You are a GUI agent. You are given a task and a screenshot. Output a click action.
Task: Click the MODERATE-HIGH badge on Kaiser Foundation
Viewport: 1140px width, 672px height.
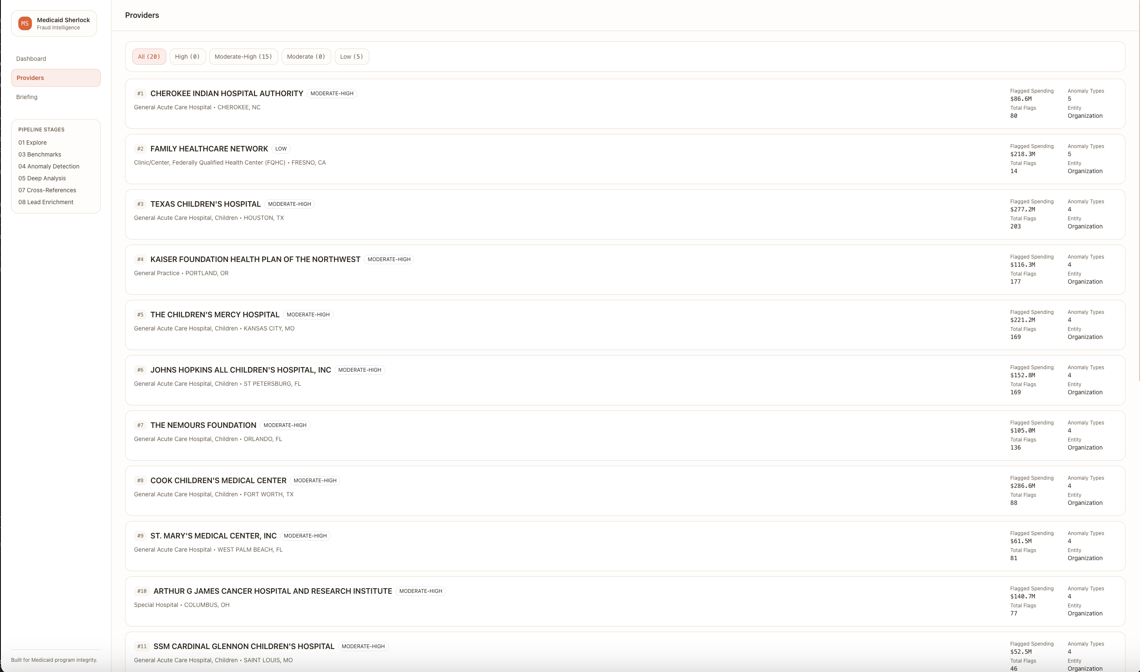tap(389, 259)
